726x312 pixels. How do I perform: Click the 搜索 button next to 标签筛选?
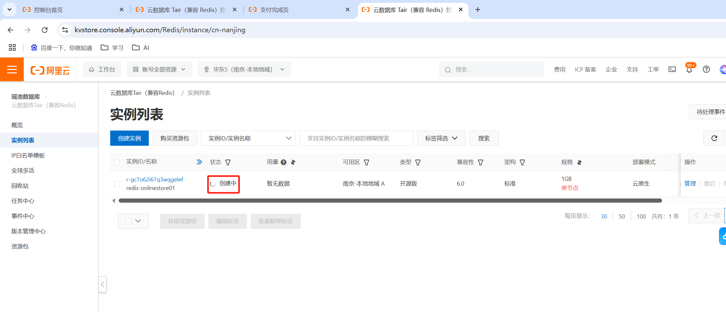484,138
